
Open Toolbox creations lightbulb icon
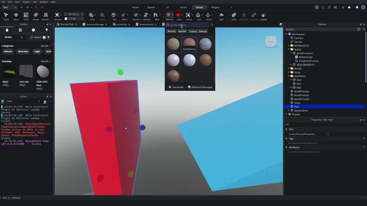coord(46,30)
